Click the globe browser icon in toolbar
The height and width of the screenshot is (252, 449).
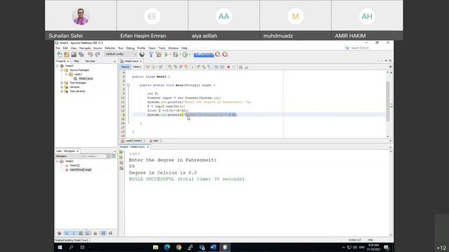tap(142, 55)
